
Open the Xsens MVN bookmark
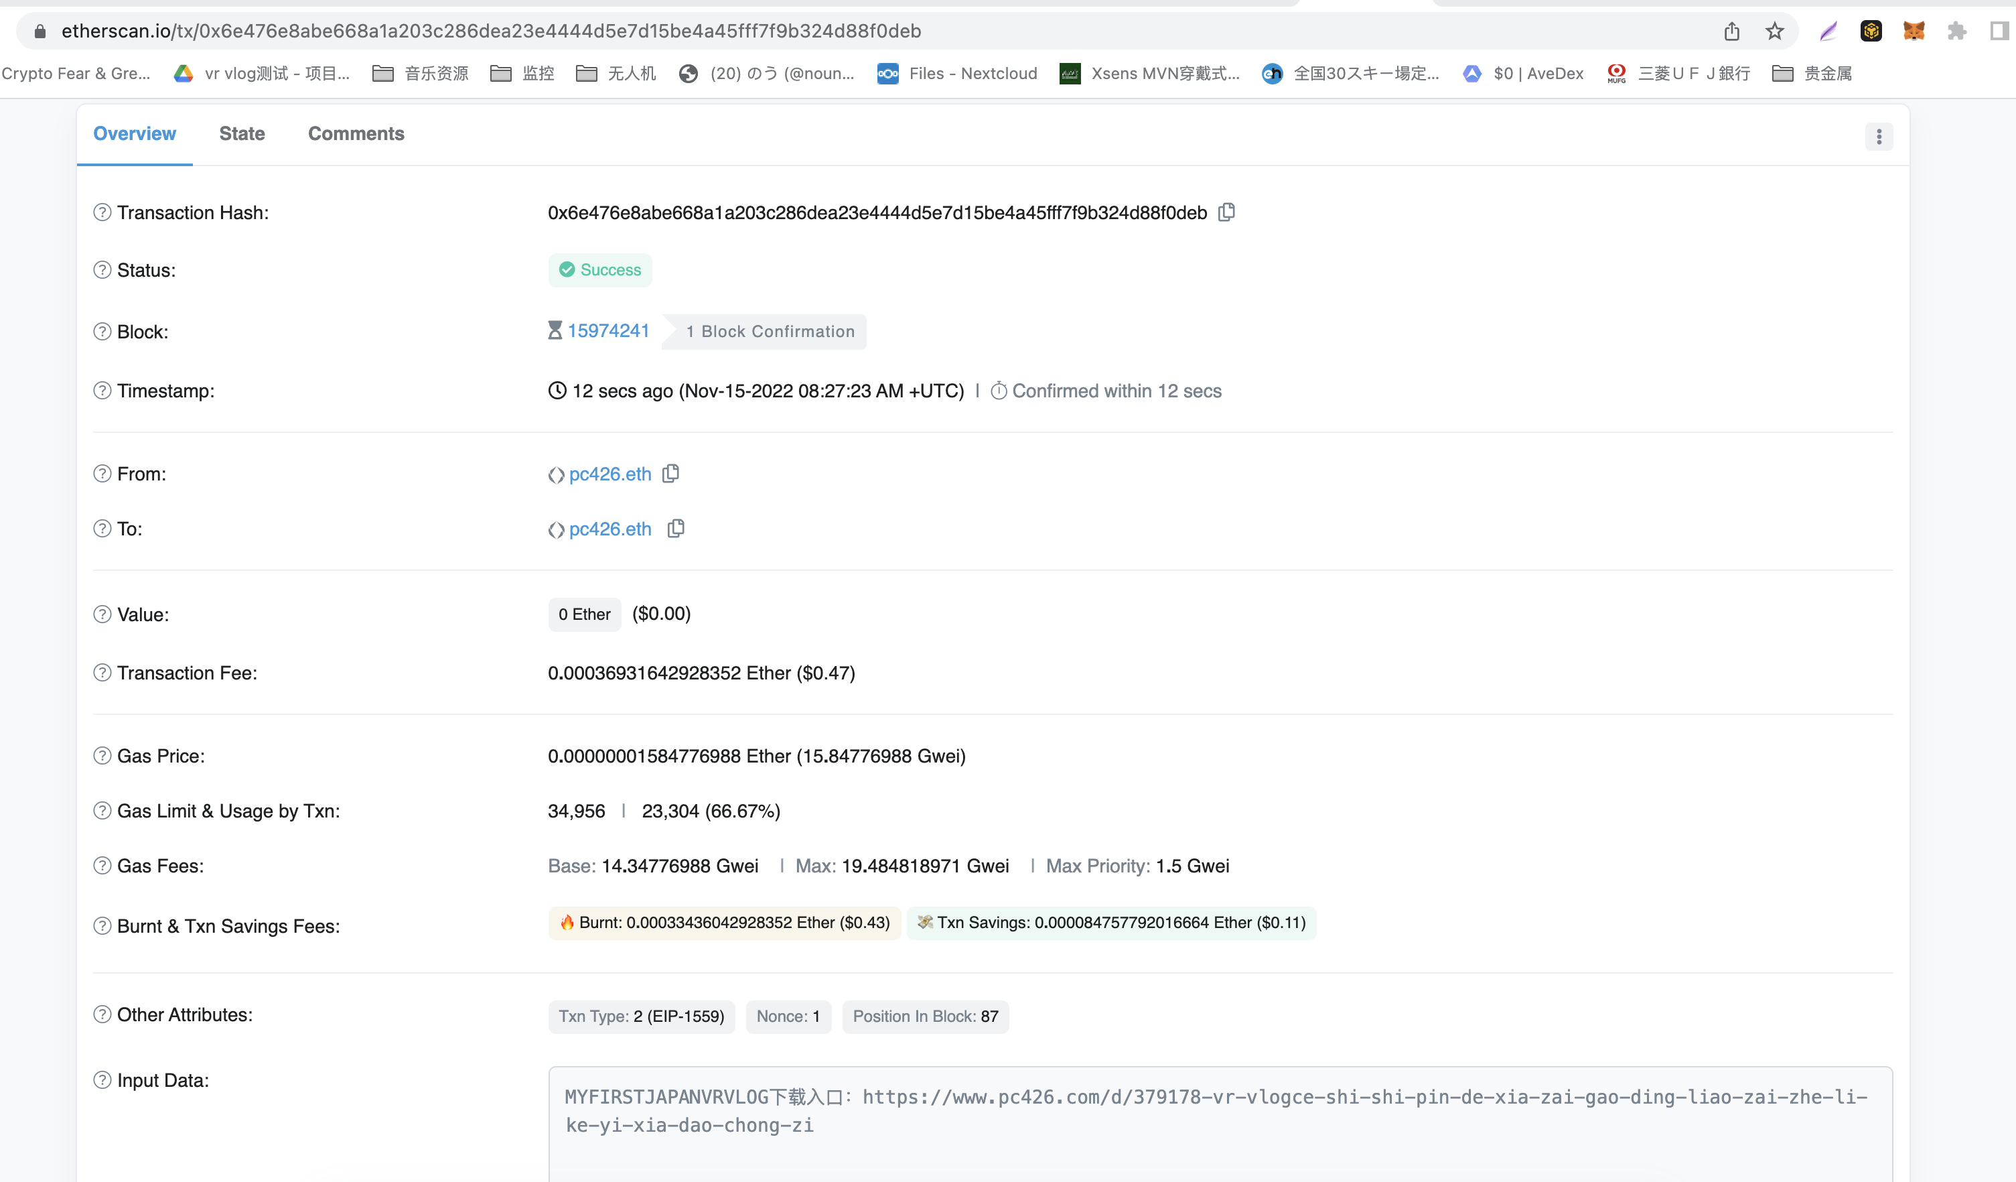(1149, 74)
